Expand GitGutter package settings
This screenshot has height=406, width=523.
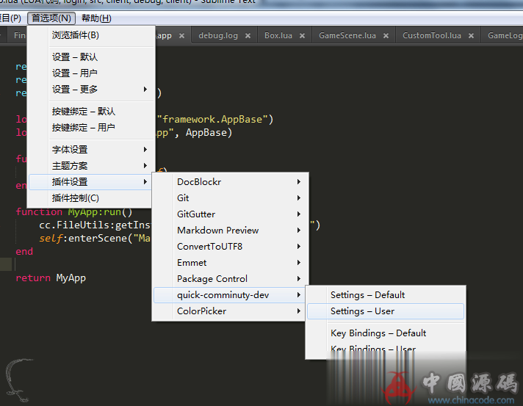pos(230,214)
